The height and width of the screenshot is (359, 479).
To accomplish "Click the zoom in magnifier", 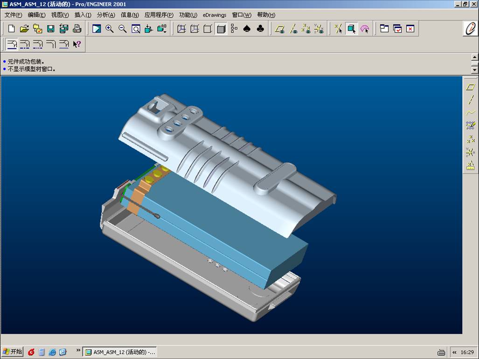I will [109, 29].
